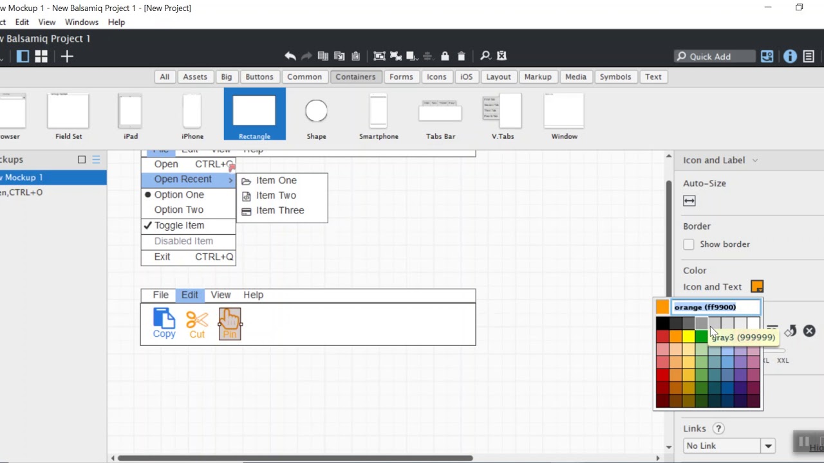Pick the Window control thumbnail
Viewport: 824px width, 463px height.
[x=564, y=116]
